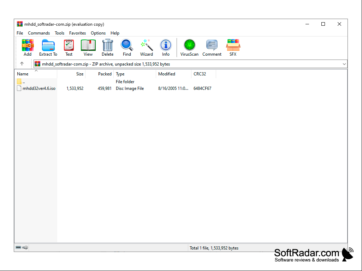
Task: Click the CRC32 value 6484CF67
Action: pos(202,88)
